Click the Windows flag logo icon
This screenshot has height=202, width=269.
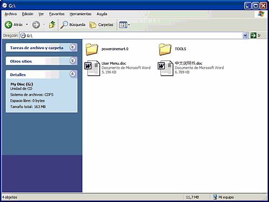261,14
